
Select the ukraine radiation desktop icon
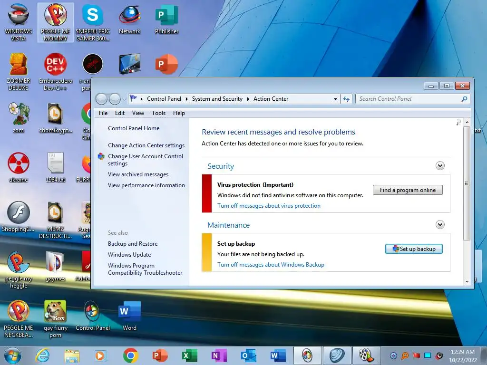point(19,167)
